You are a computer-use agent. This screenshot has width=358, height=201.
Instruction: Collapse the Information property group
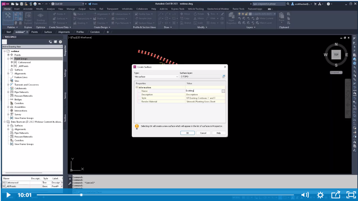137,88
